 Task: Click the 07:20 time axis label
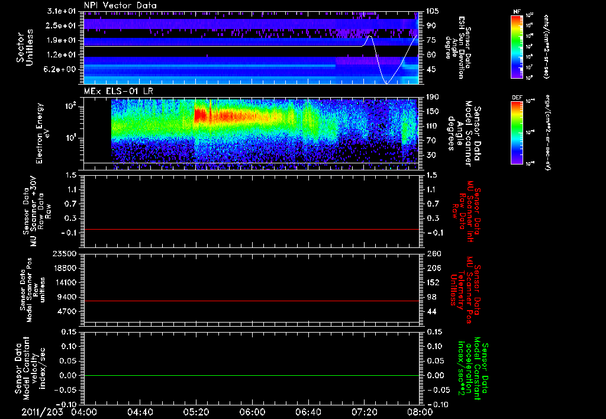click(x=365, y=412)
